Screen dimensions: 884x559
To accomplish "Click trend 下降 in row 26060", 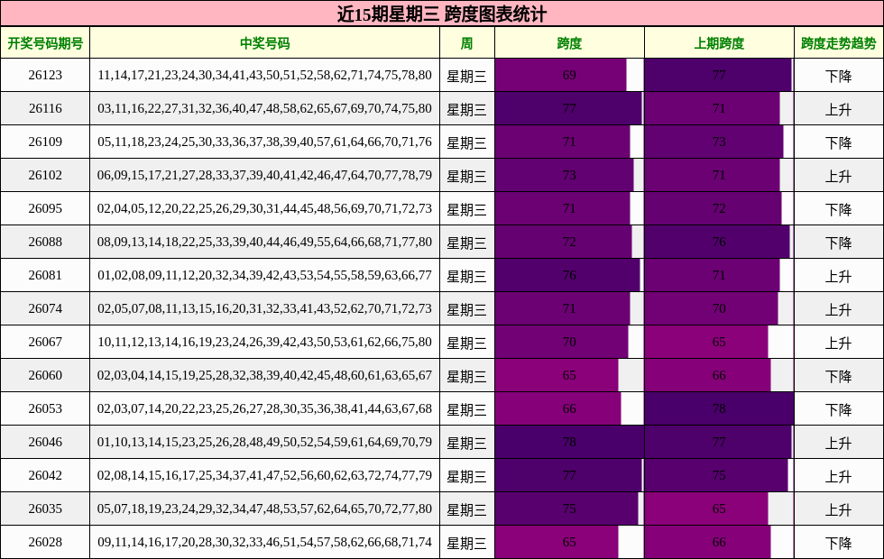I will click(838, 376).
